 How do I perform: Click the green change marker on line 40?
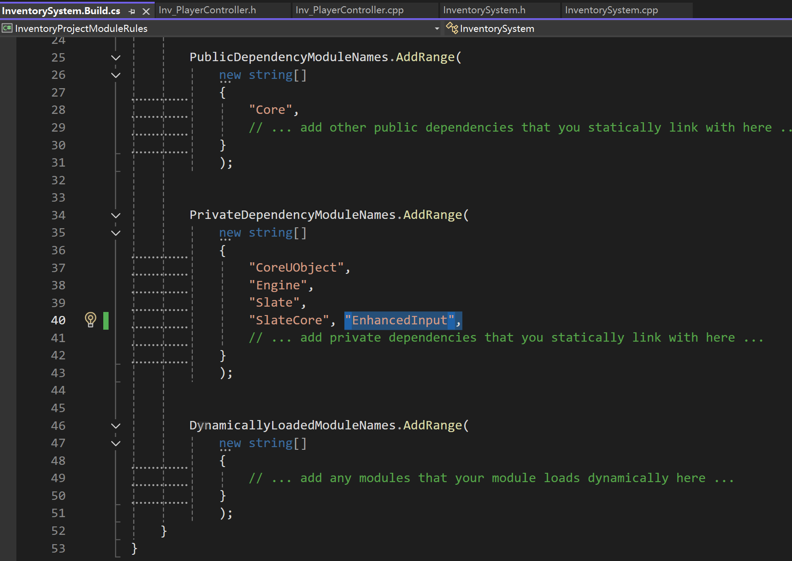coord(106,320)
